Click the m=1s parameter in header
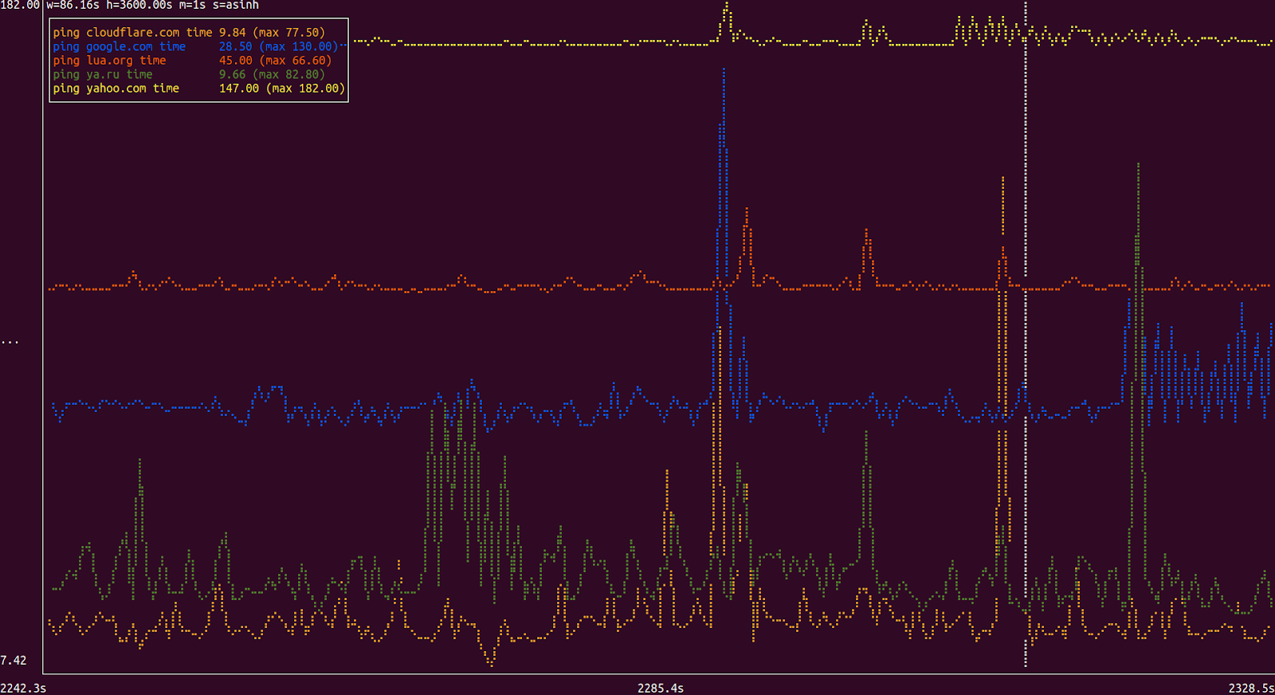The width and height of the screenshot is (1275, 695). (192, 6)
